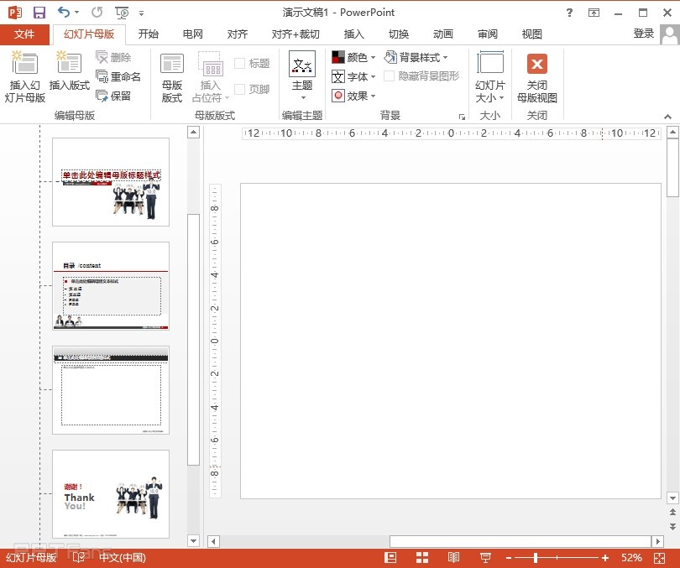Click the Rename (重命名) layout icon

102,77
